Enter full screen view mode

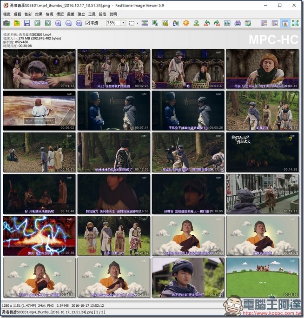[x=296, y=23]
